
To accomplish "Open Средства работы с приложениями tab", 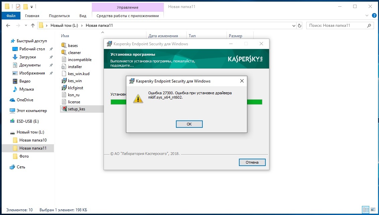I will coord(128,16).
